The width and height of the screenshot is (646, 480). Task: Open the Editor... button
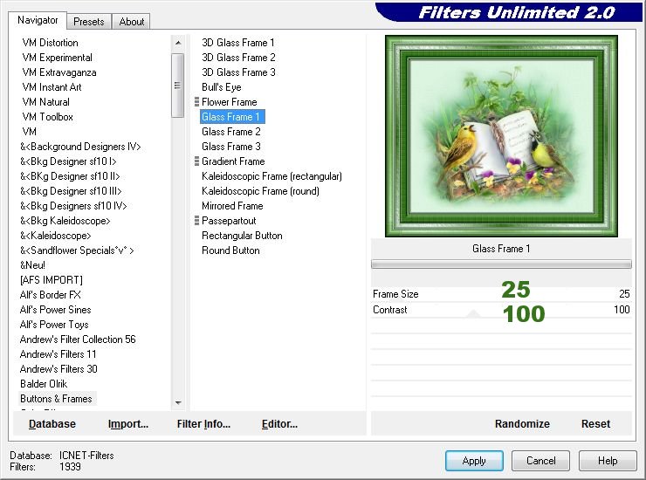click(x=279, y=423)
